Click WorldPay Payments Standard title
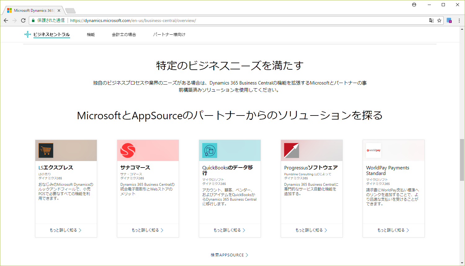 pos(387,170)
